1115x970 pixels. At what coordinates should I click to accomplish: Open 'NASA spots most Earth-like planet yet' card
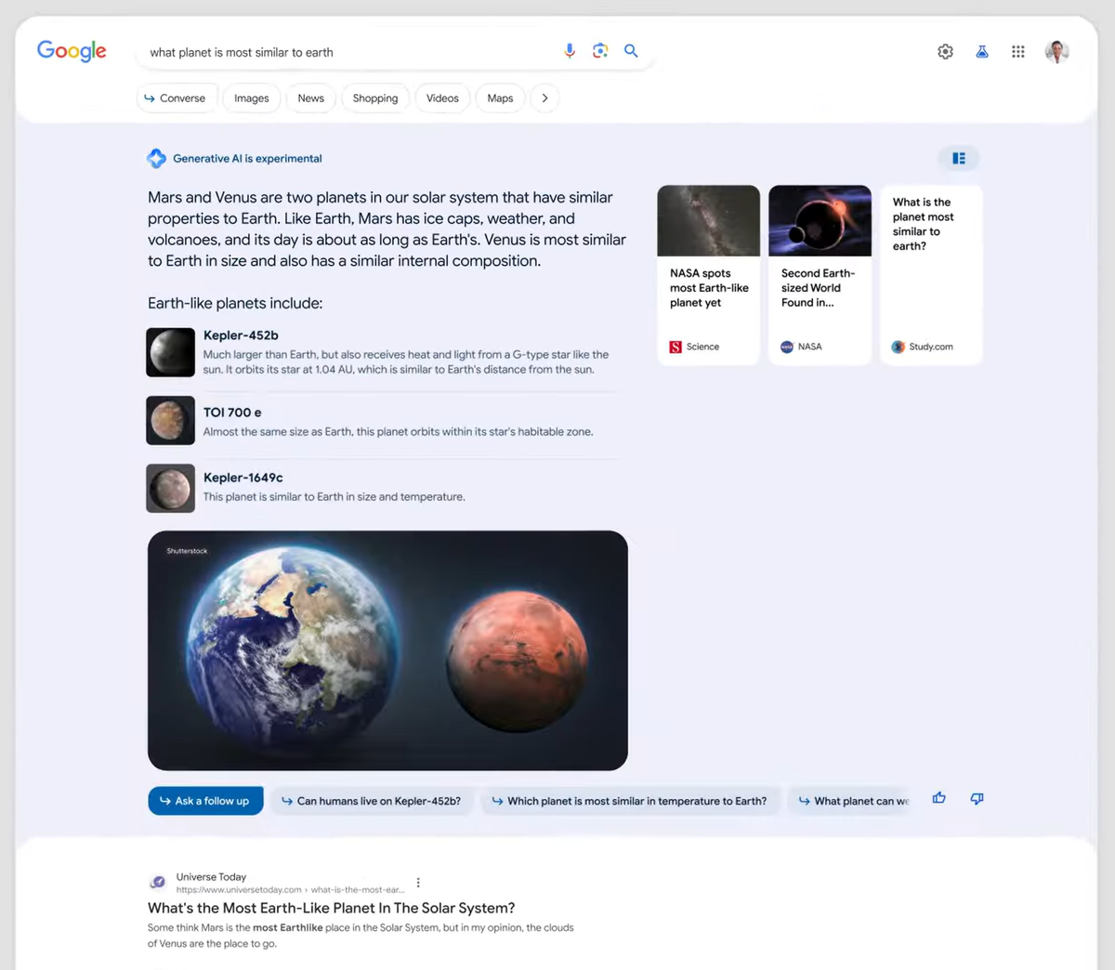(708, 275)
